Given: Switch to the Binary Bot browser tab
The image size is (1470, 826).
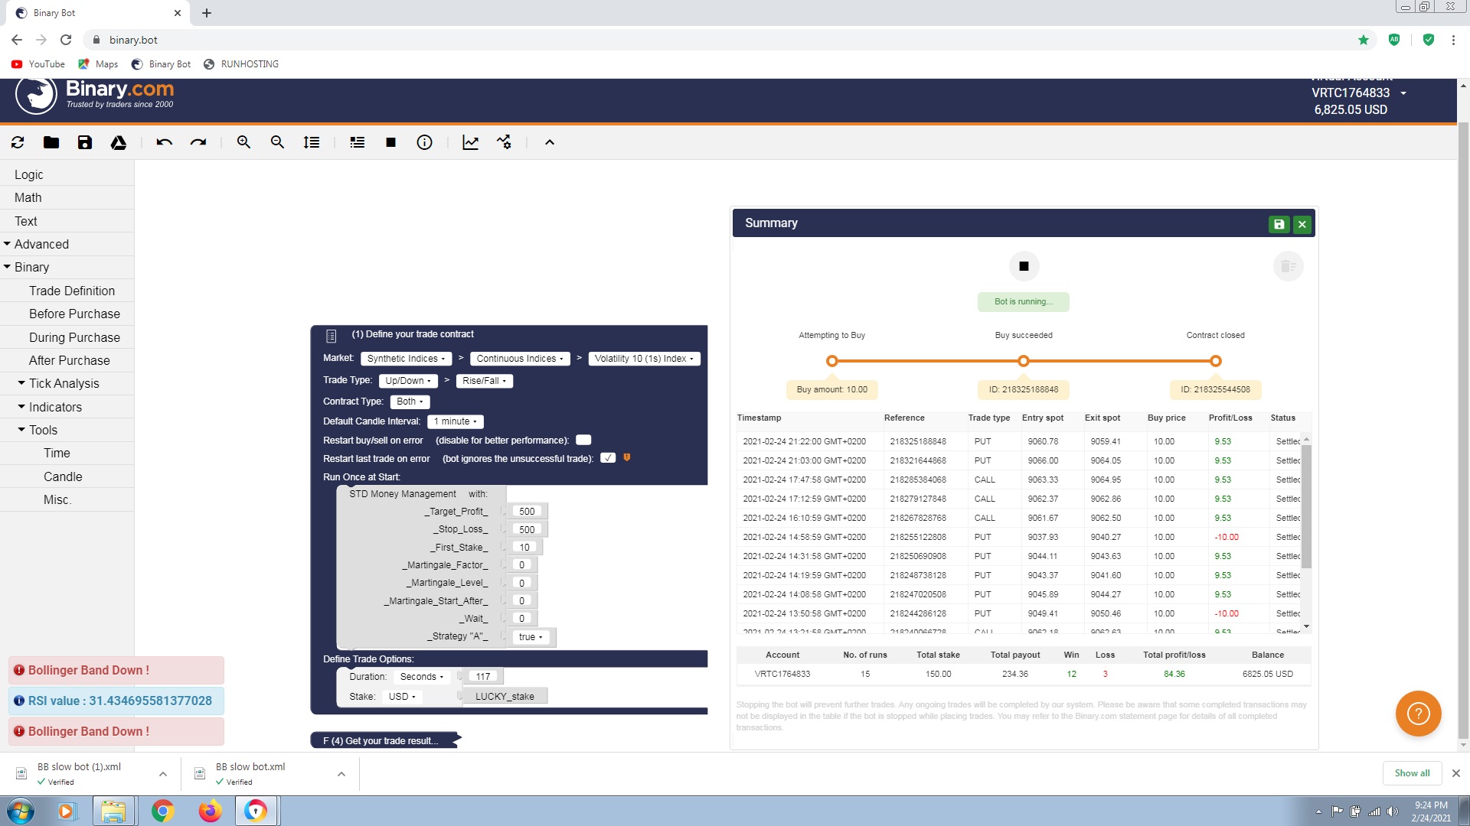Looking at the screenshot, I should (x=92, y=13).
